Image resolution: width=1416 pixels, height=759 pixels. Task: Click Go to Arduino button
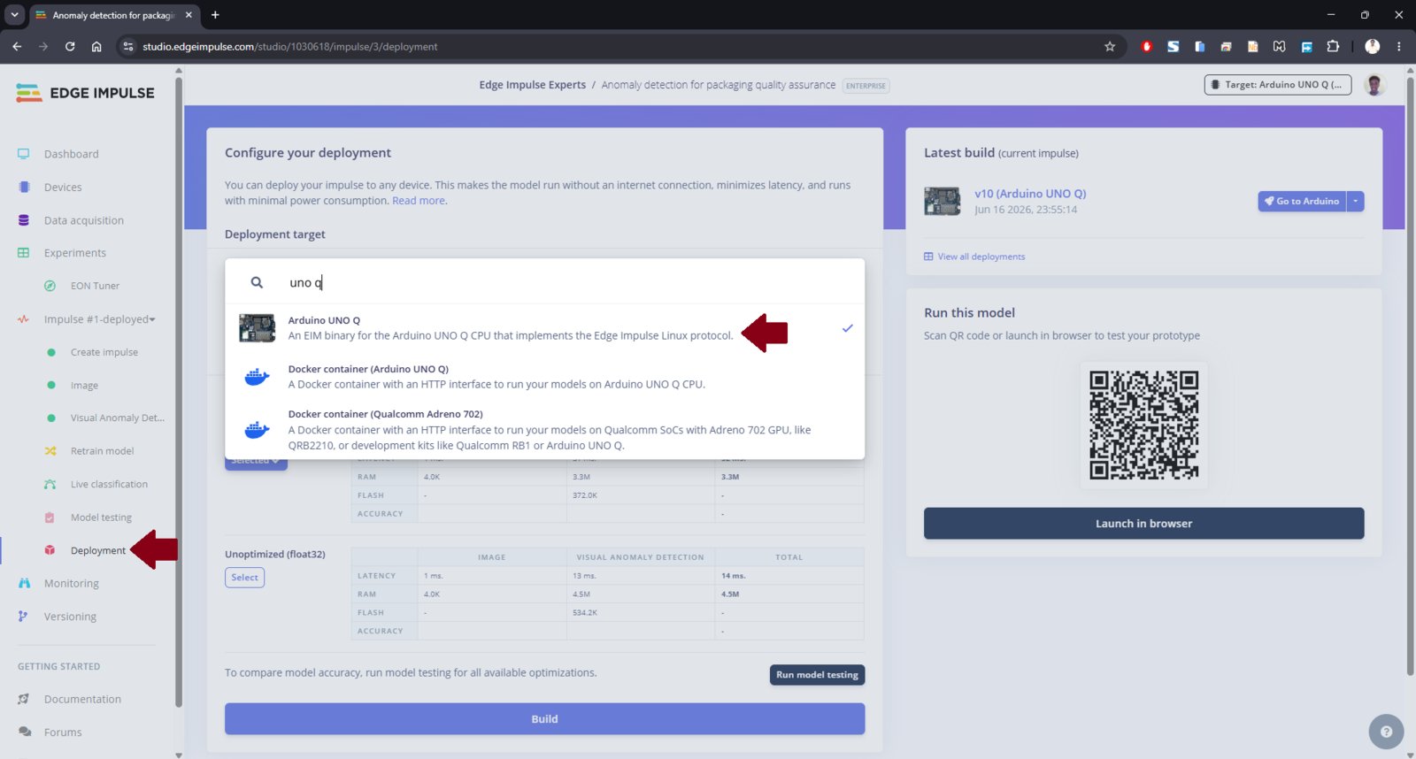tap(1302, 201)
